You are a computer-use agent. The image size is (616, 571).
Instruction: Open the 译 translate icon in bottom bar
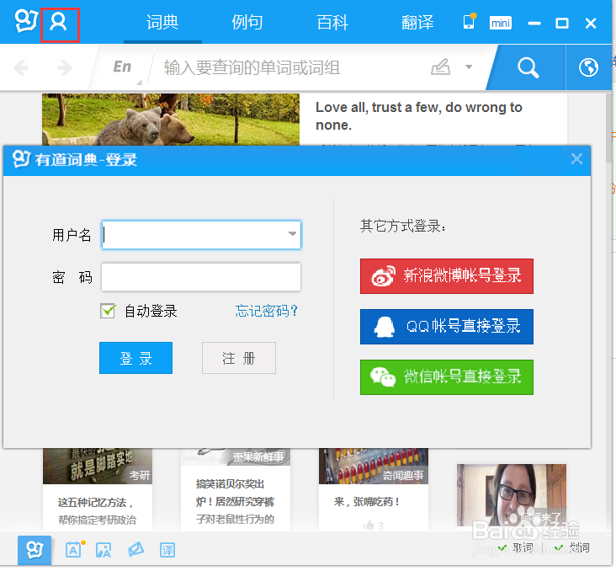[167, 550]
